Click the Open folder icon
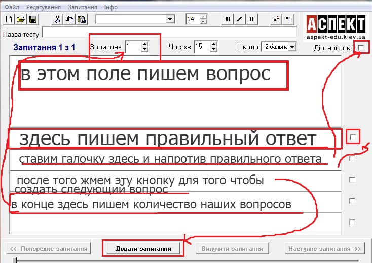Image resolution: width=372 pixels, height=263 pixels. tap(21, 19)
